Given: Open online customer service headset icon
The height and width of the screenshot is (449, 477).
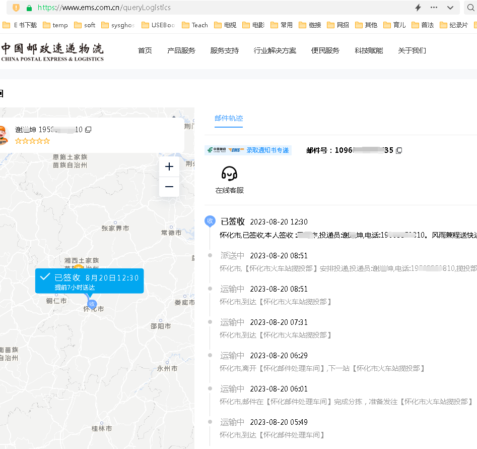Looking at the screenshot, I should pyautogui.click(x=229, y=174).
